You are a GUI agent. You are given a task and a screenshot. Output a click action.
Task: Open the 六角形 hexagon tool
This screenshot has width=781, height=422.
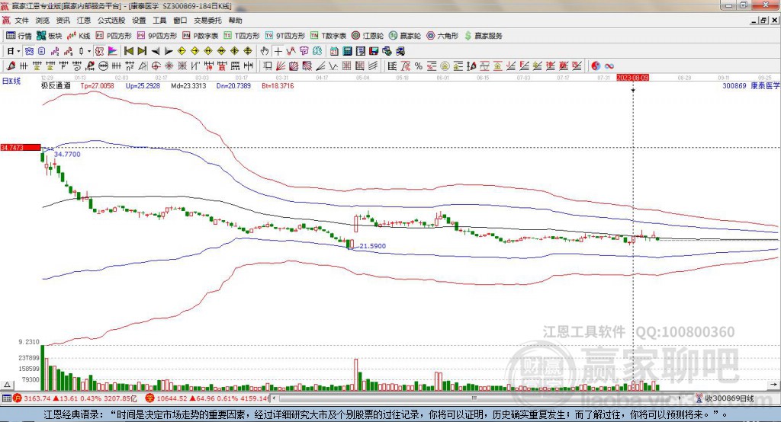coord(442,36)
